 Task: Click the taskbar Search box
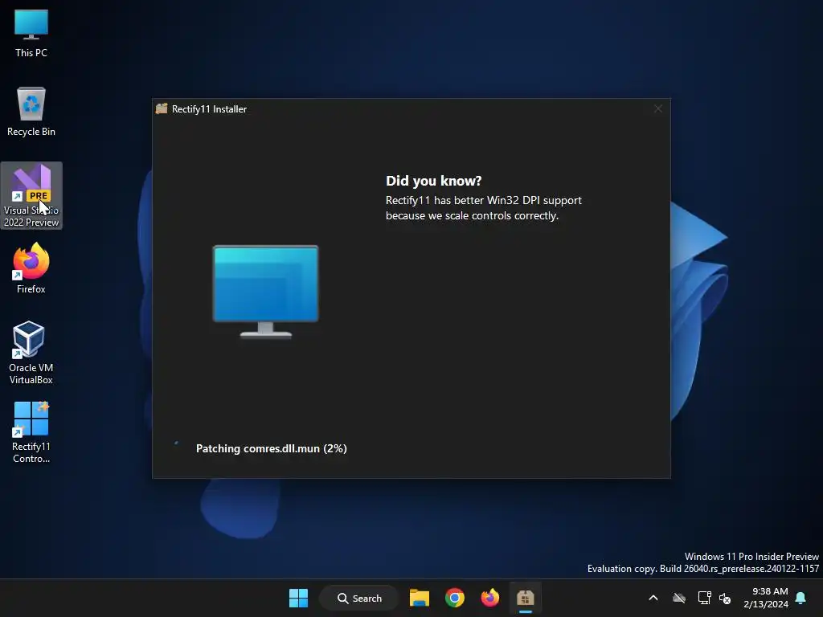coord(359,598)
